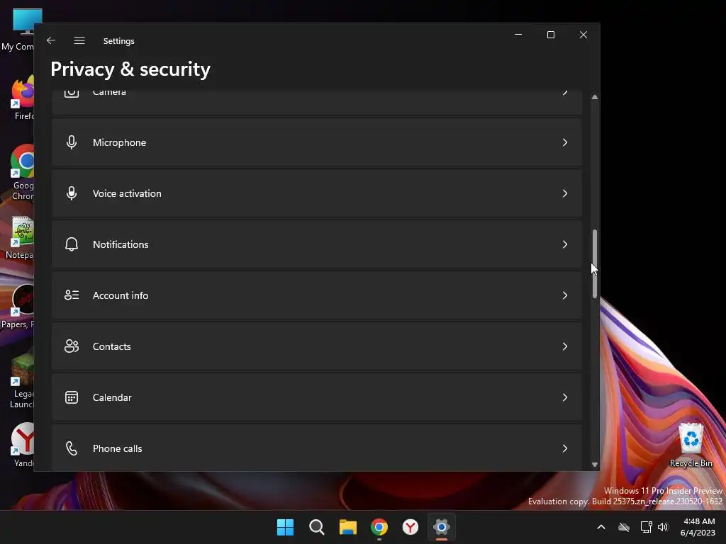Open File Explorer from the taskbar

coord(347,527)
